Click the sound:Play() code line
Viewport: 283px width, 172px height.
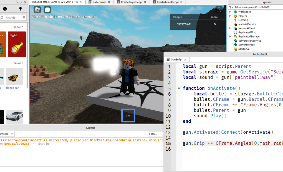(x=210, y=116)
